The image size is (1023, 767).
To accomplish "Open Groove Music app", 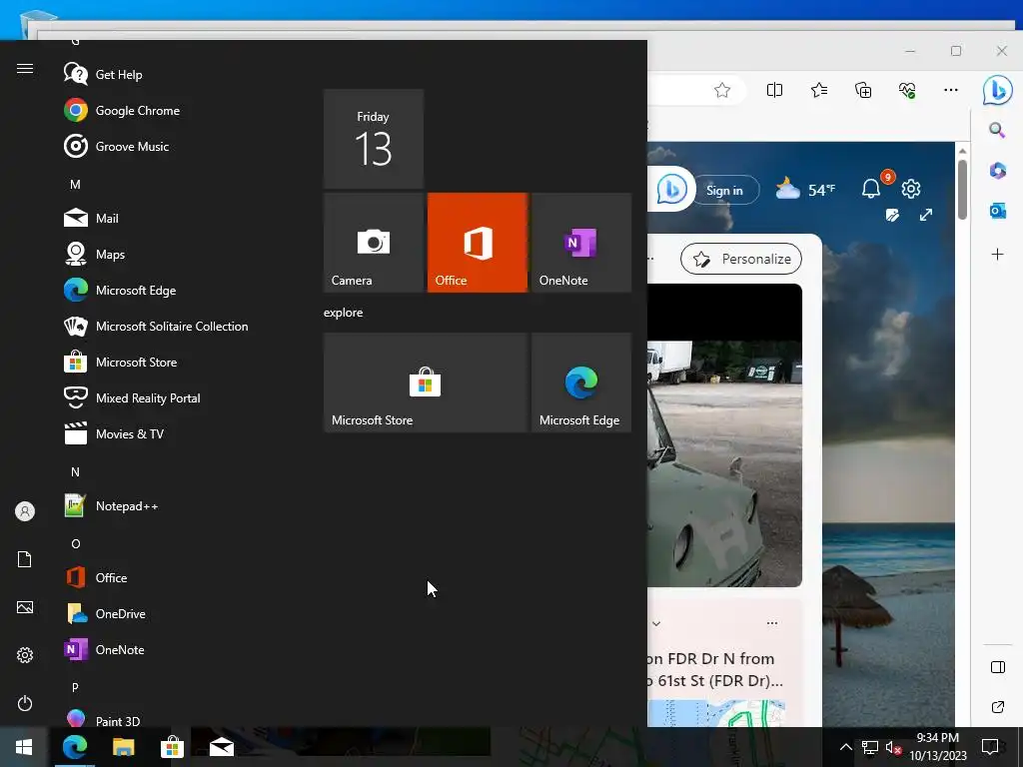I will click(x=157, y=146).
